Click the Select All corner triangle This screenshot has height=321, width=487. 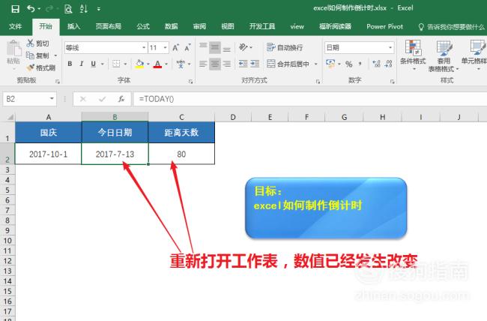(10, 117)
